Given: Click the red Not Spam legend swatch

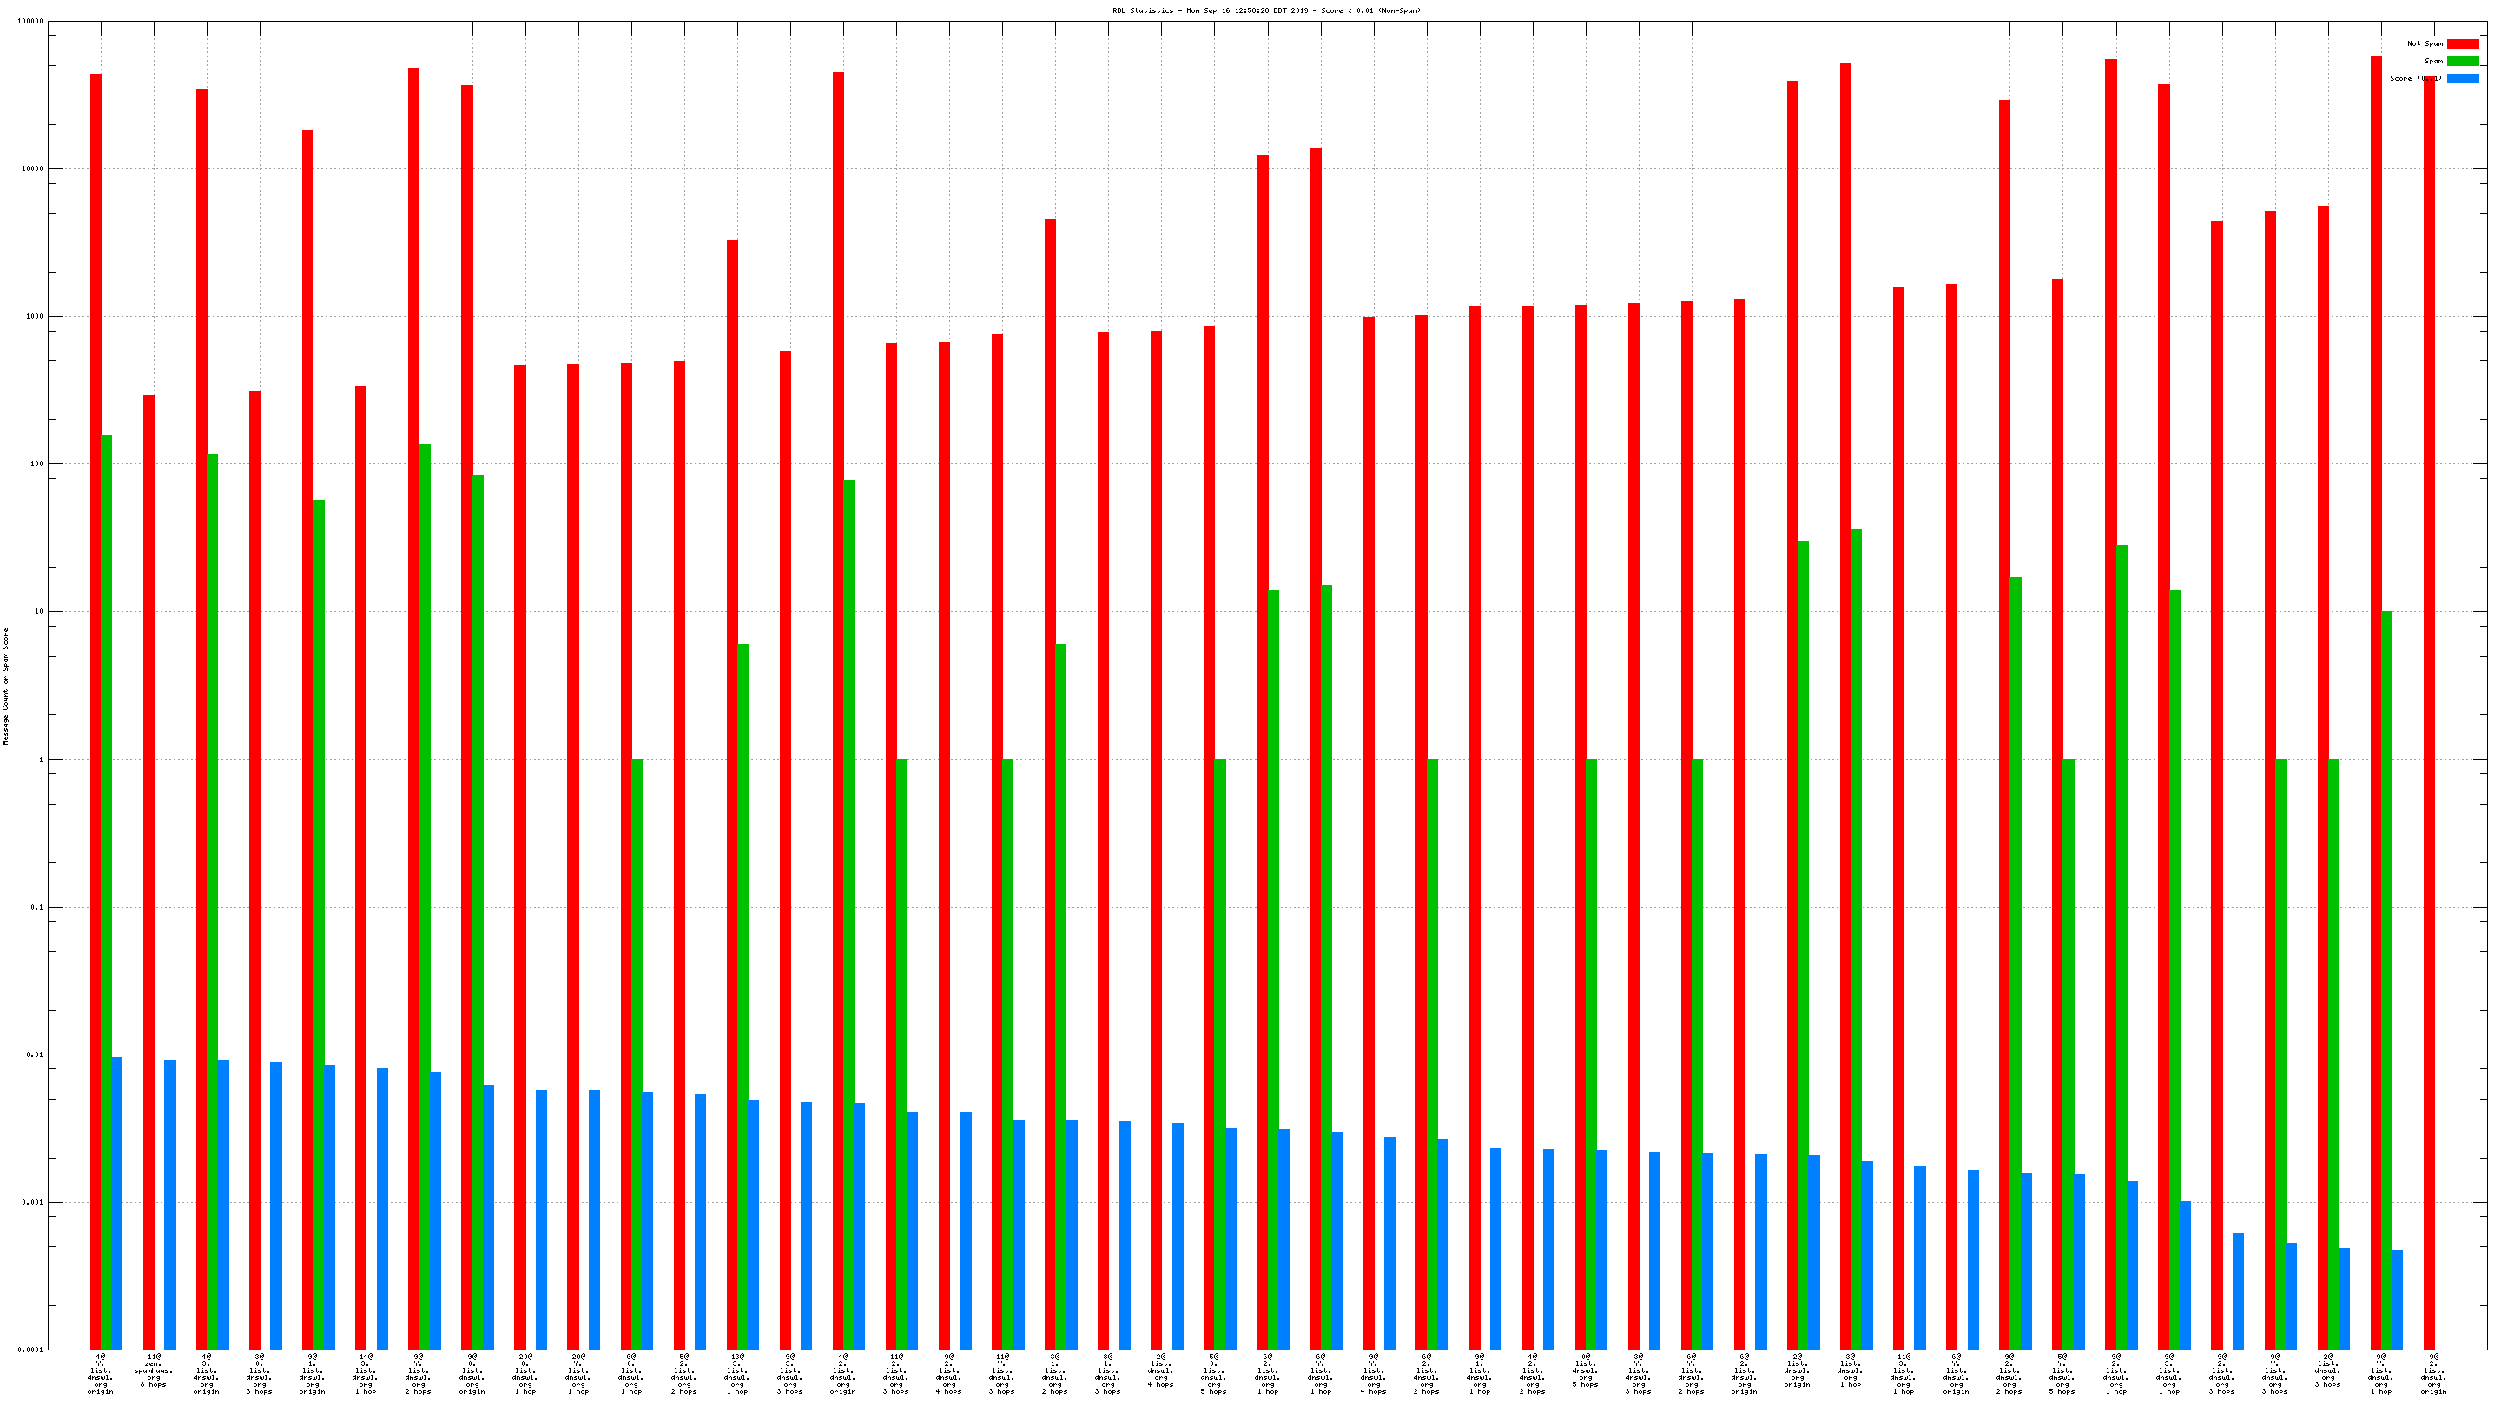Looking at the screenshot, I should tap(2462, 43).
